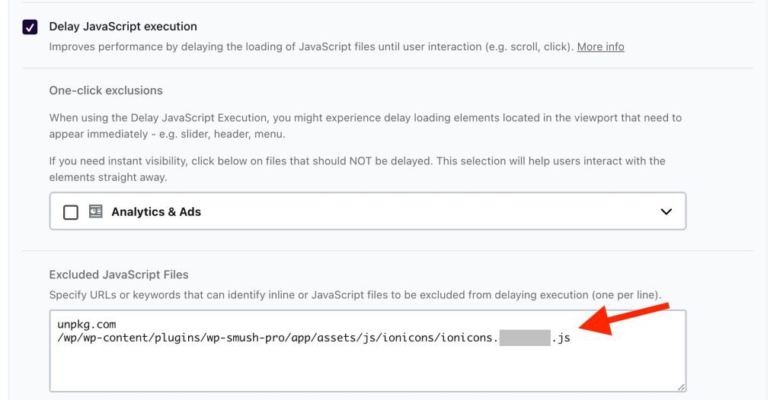
Task: Click the 'Improves performance by delaying' description
Action: (312, 46)
